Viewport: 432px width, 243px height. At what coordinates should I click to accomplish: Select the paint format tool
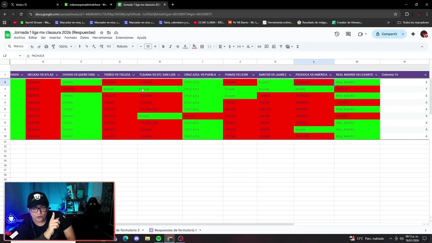53,47
